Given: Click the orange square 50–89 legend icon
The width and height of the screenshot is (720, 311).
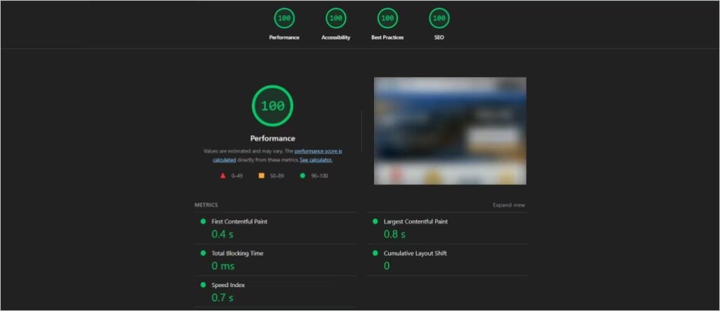Looking at the screenshot, I should (x=262, y=176).
